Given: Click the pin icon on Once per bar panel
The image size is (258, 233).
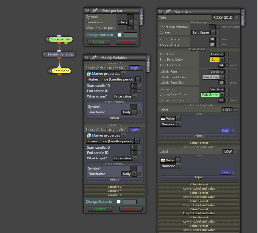Looking at the screenshot, I should click(x=94, y=11).
